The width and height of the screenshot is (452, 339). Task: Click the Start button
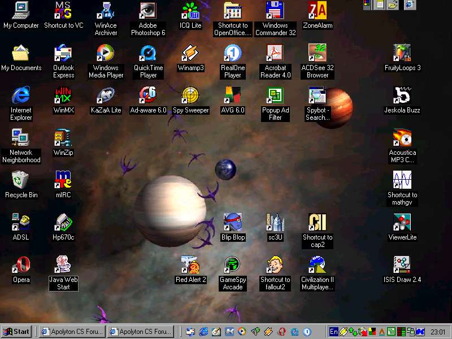click(x=16, y=332)
